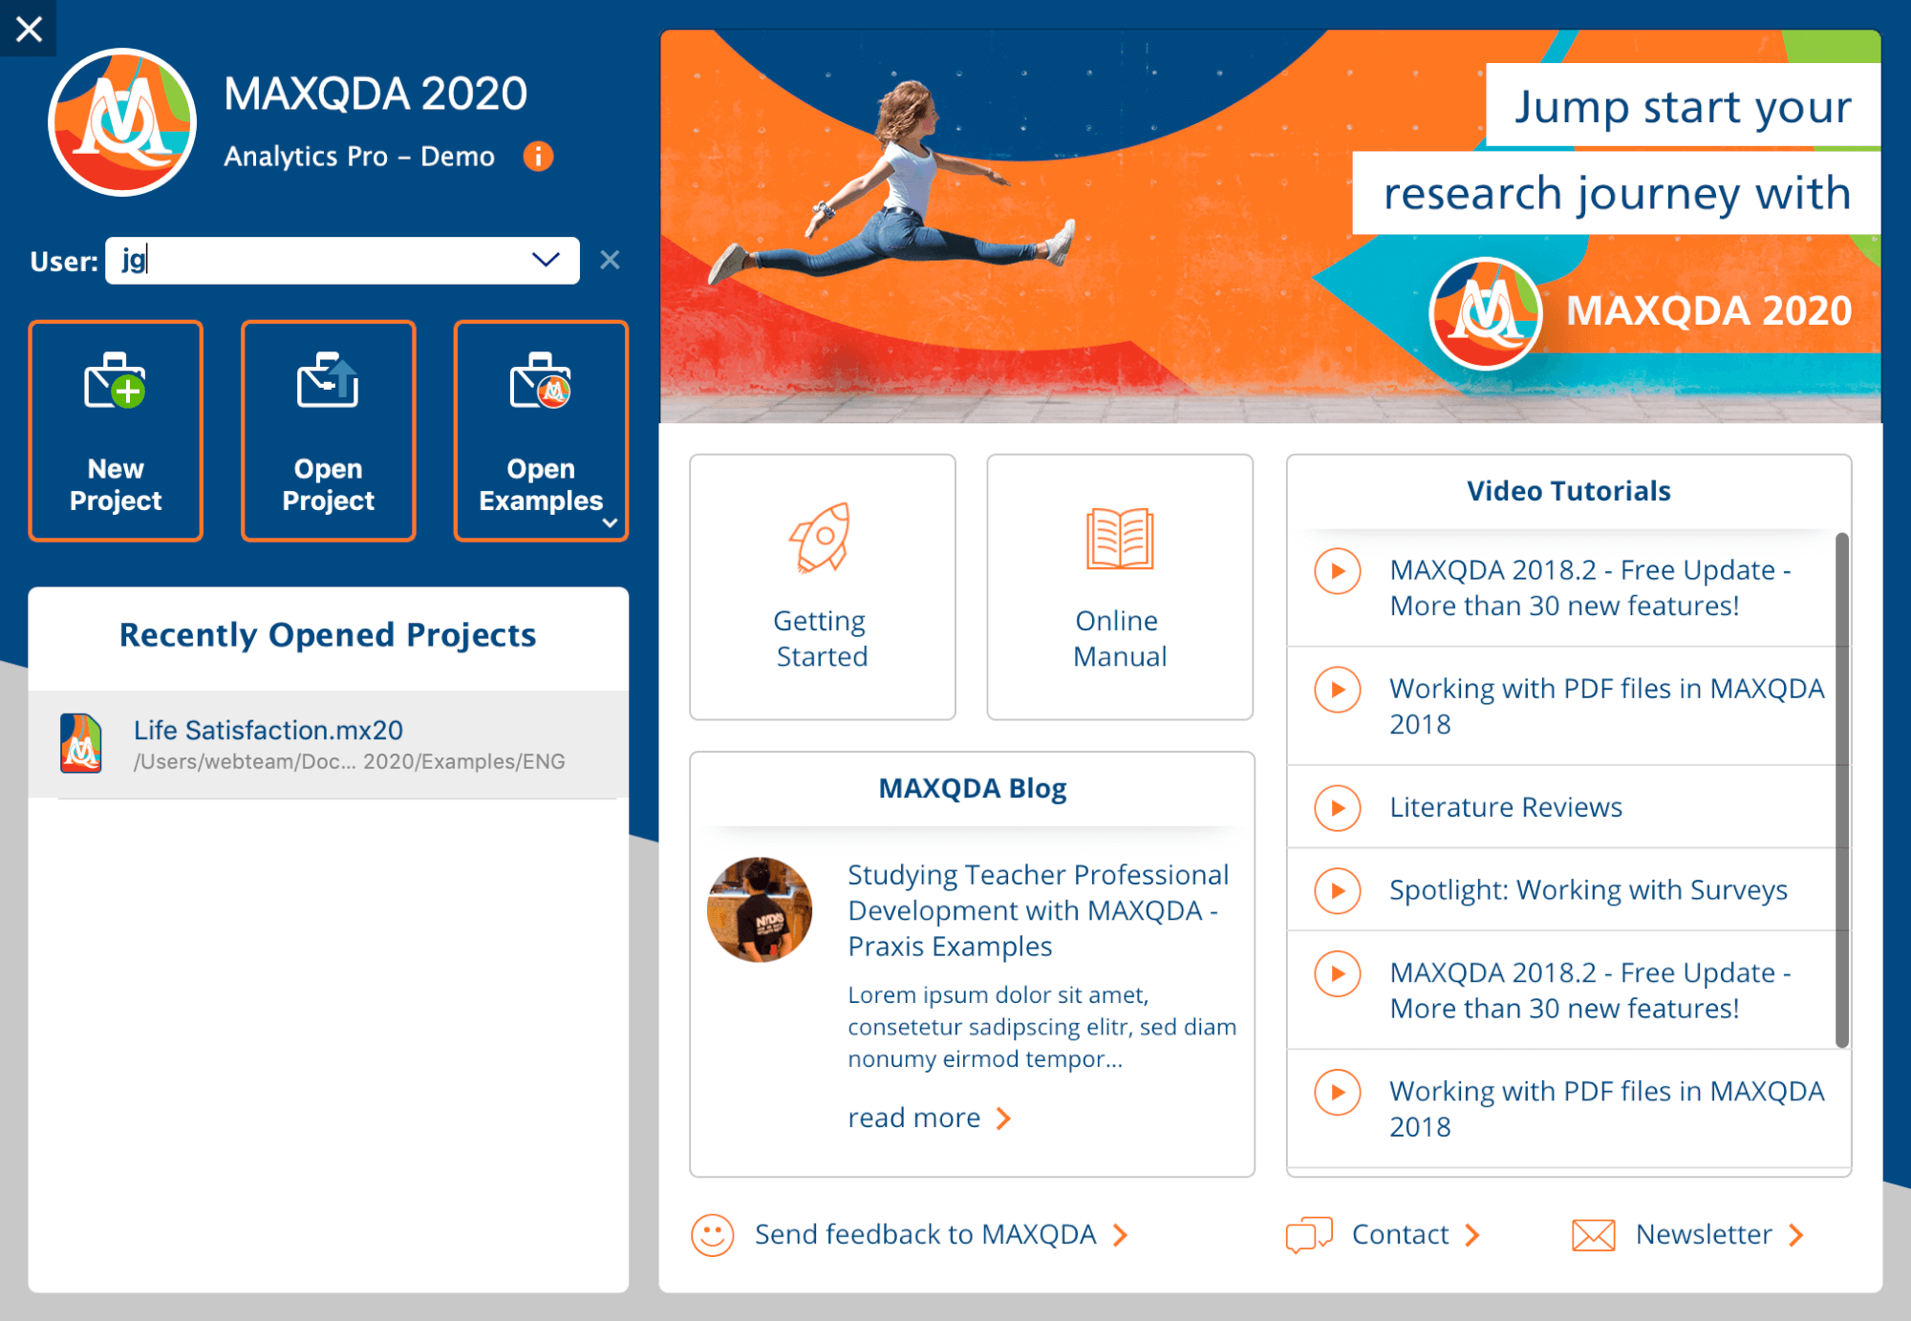1911x1321 pixels.
Task: Click the Open Project button
Action: (328, 431)
